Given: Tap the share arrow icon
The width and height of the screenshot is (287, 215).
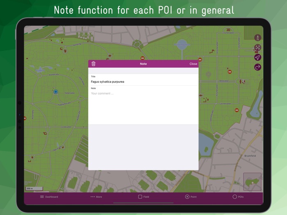Looking at the screenshot, I should 257,67.
